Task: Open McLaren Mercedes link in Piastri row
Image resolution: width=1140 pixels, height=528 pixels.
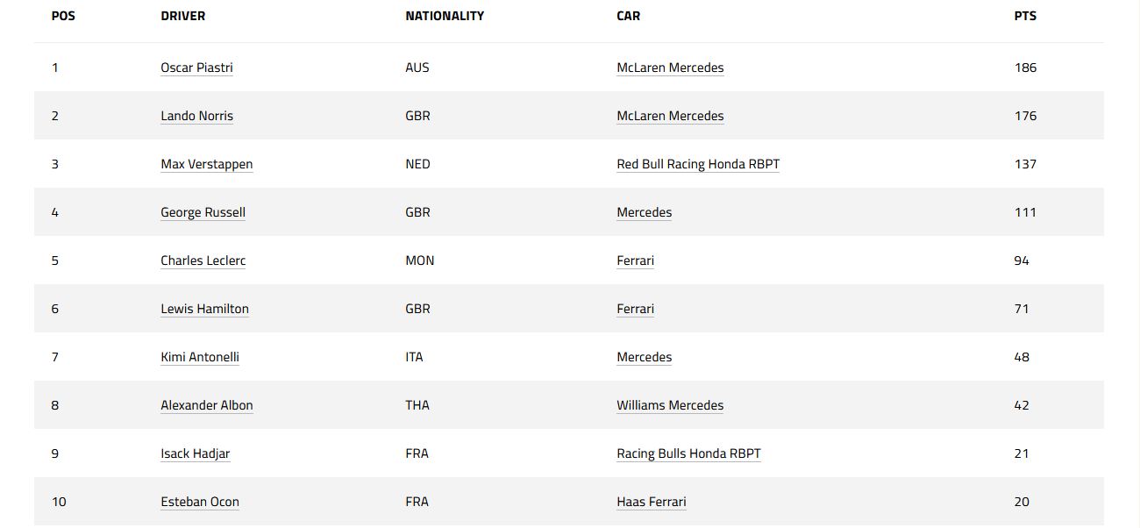Action: click(670, 68)
